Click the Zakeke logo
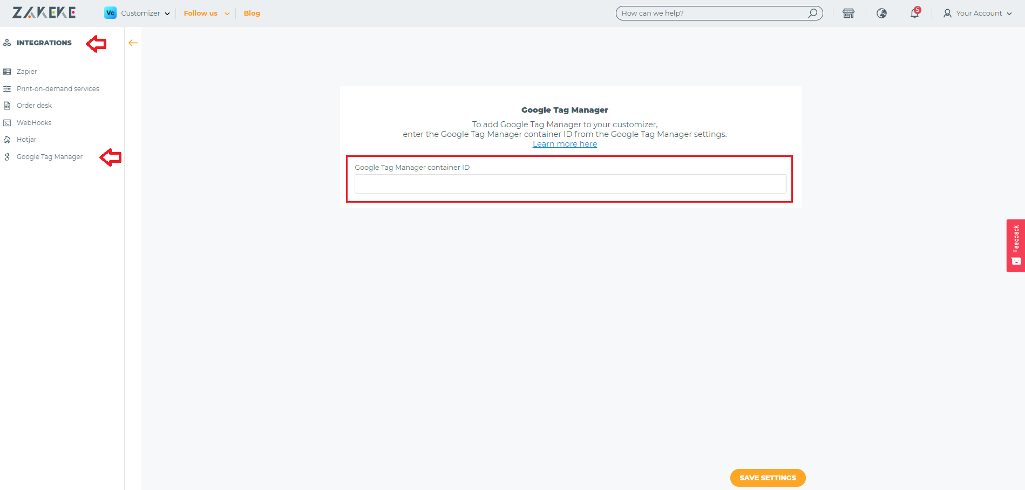 44,13
